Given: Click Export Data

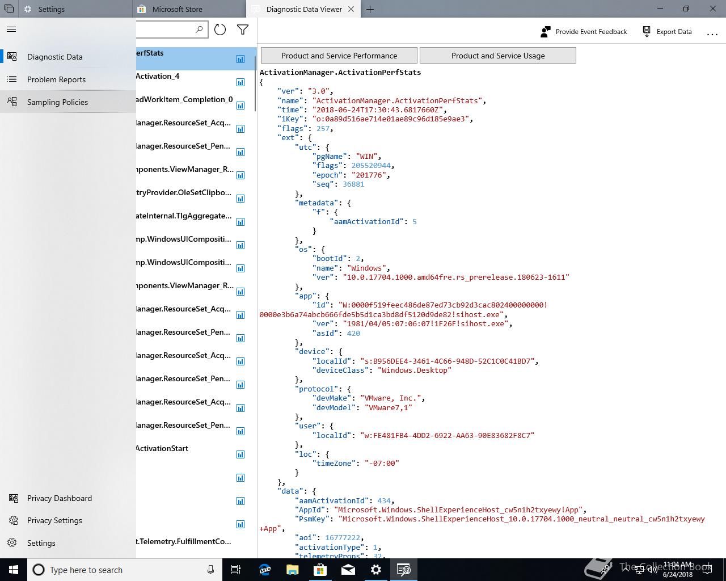Looking at the screenshot, I should [667, 32].
